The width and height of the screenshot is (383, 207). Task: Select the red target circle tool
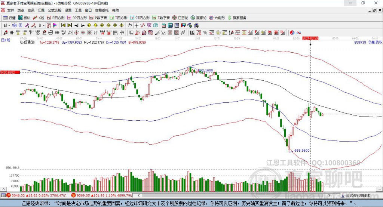coord(76,33)
